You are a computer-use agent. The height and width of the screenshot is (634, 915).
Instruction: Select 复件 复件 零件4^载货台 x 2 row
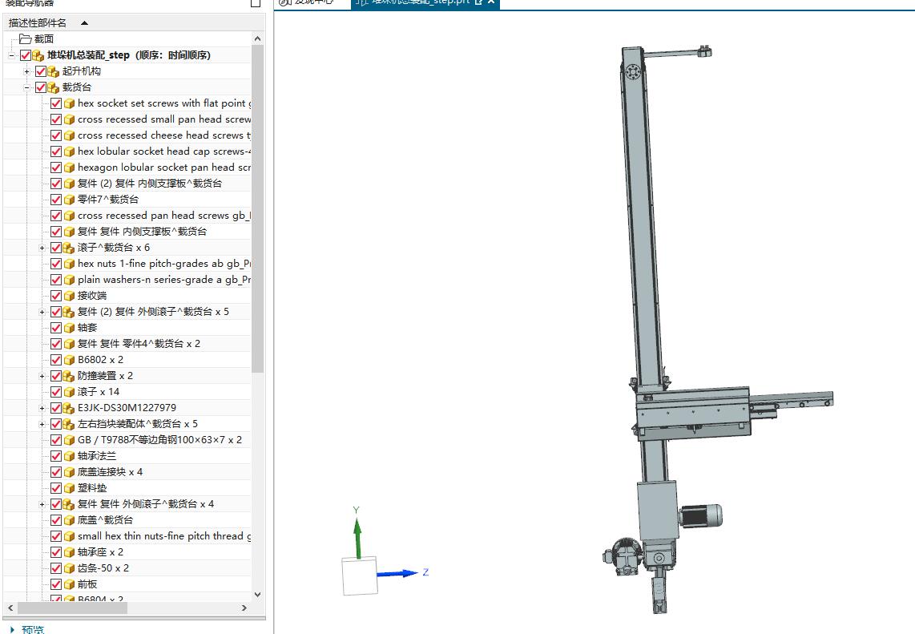tap(127, 344)
